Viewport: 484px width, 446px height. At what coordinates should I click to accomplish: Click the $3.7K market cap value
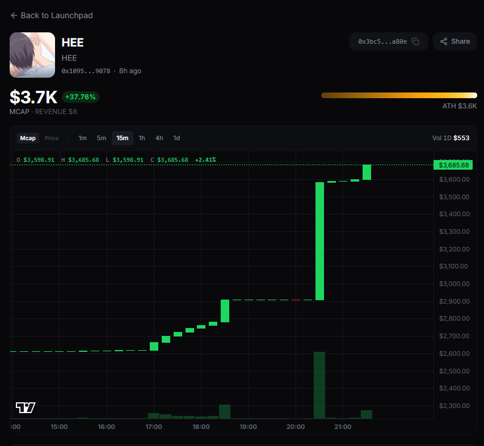coord(33,97)
